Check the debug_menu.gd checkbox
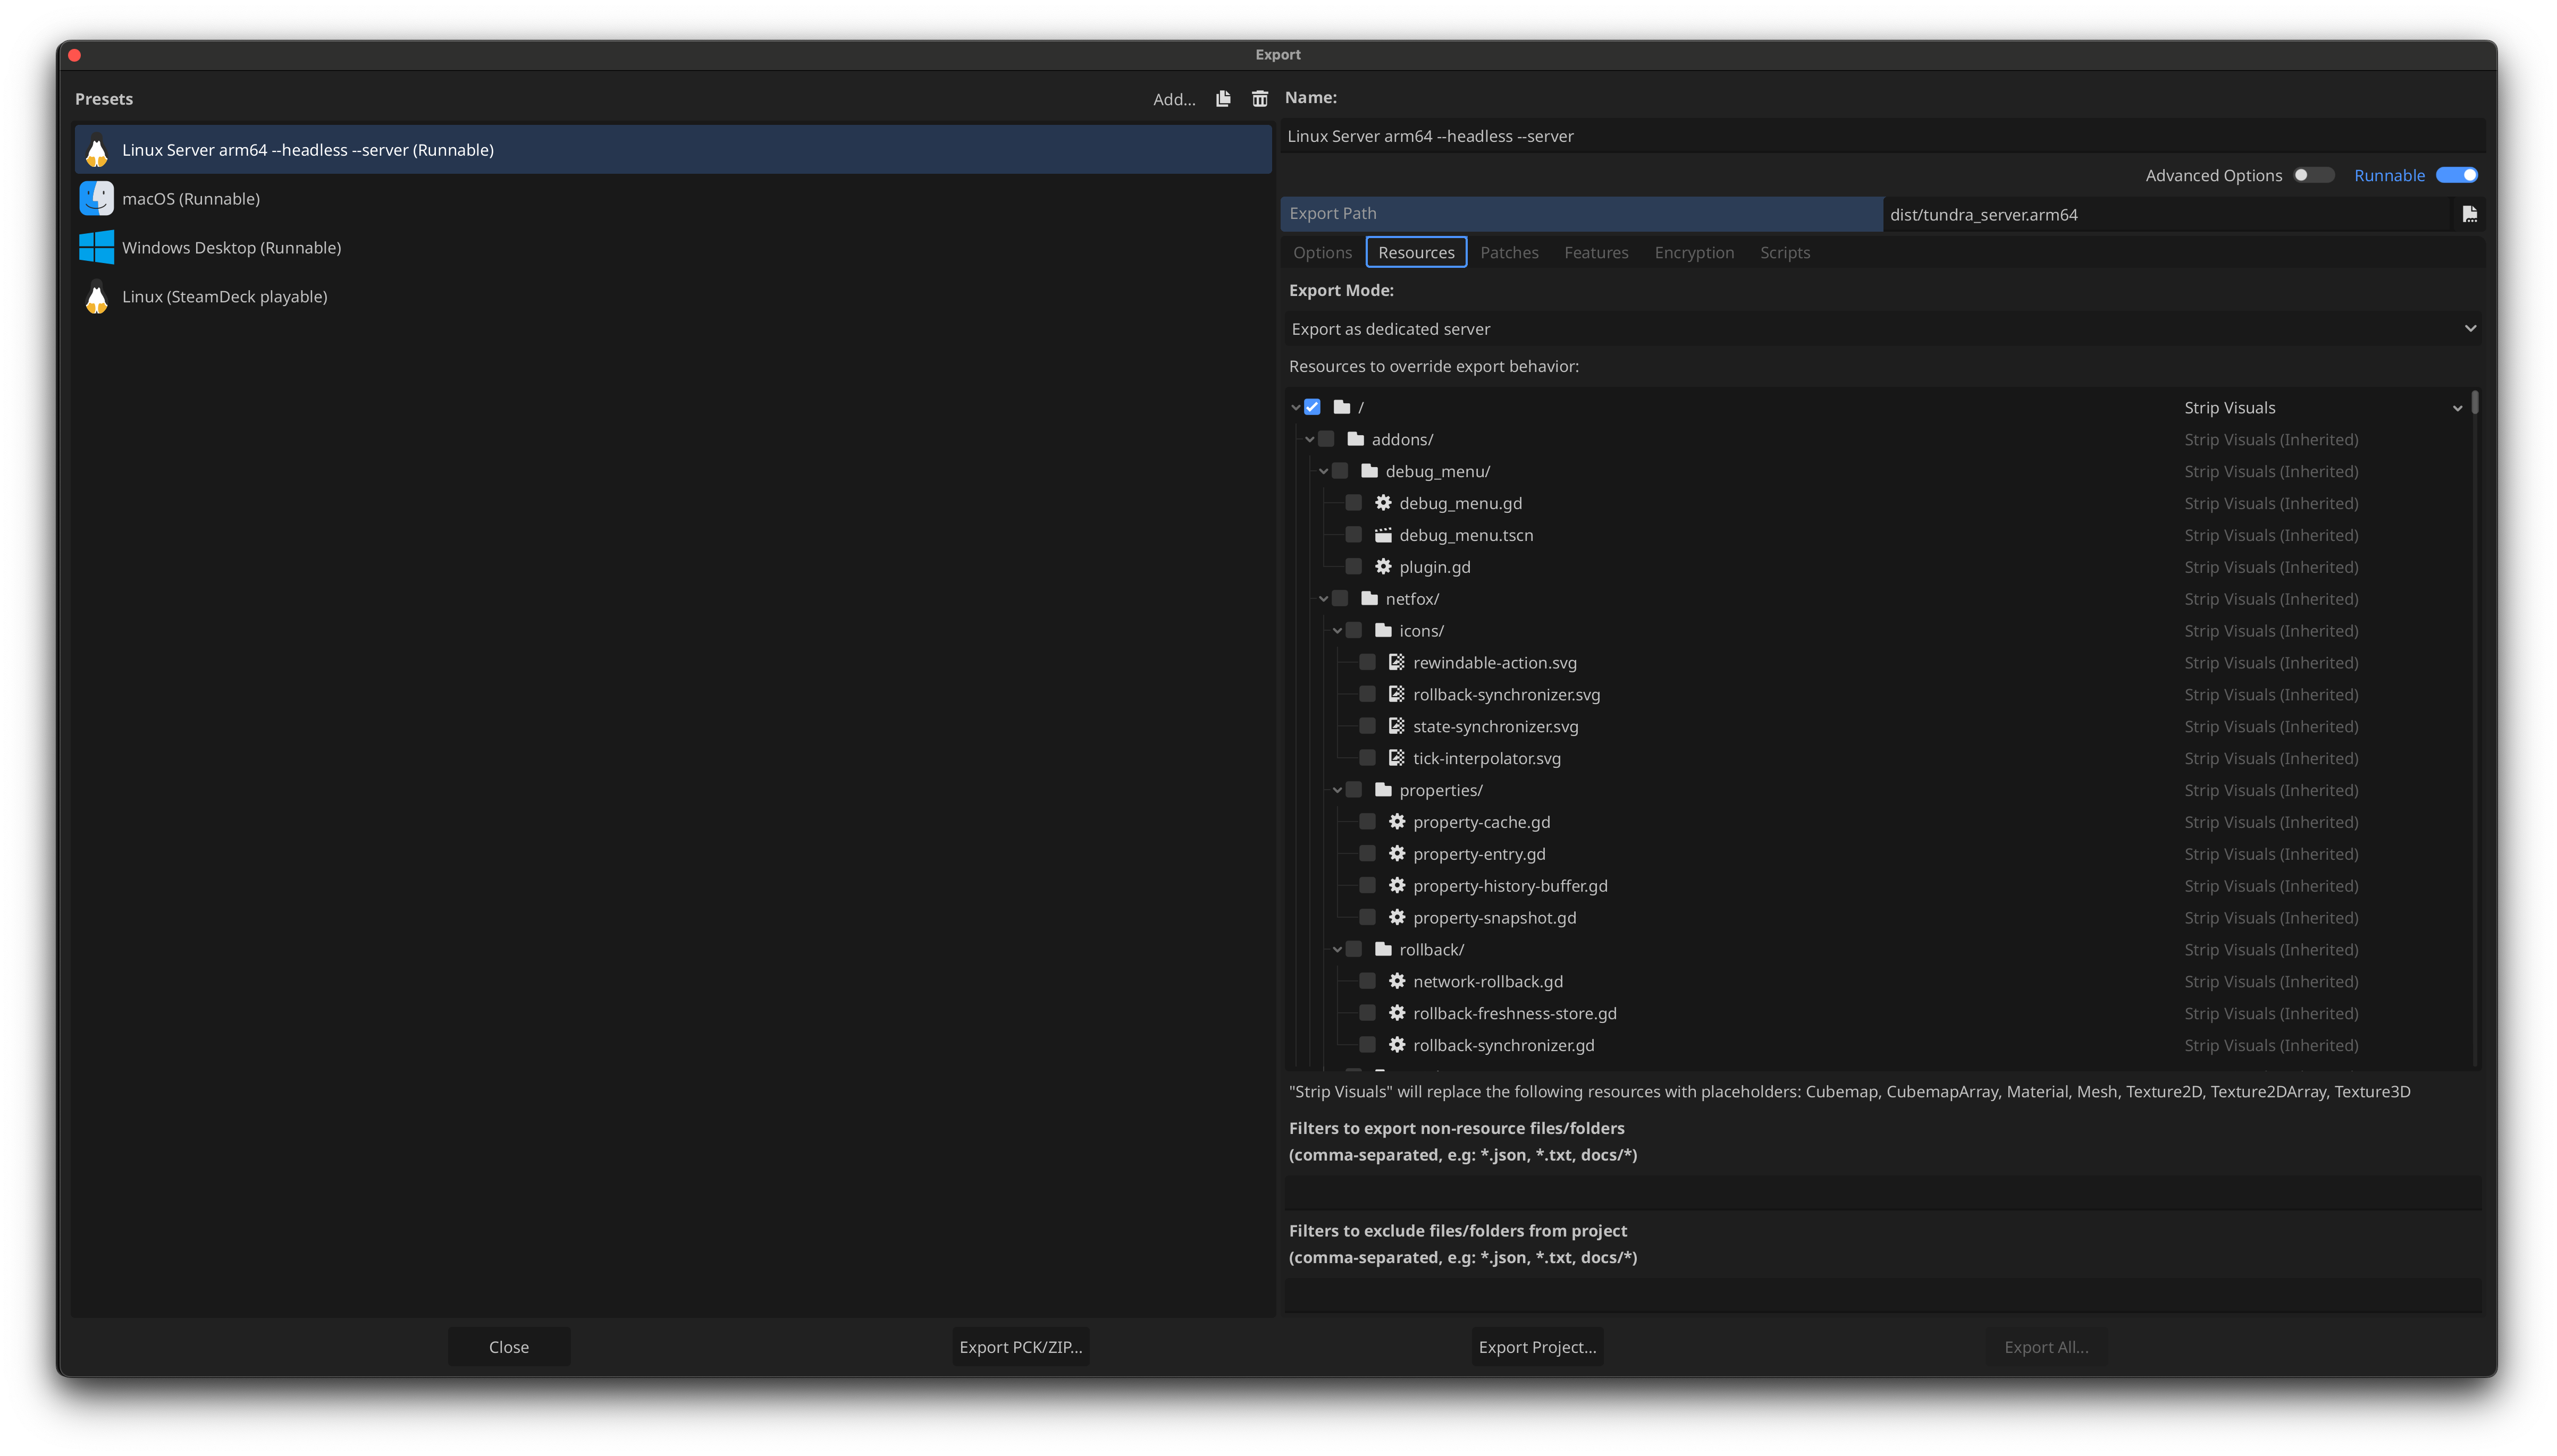 click(1353, 503)
